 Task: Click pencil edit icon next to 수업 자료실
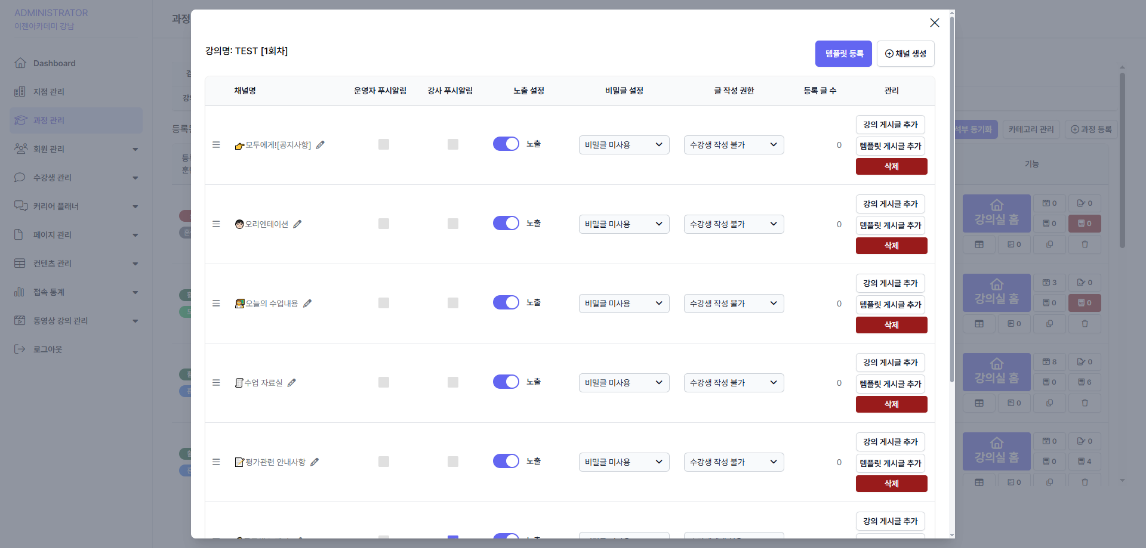pyautogui.click(x=292, y=383)
